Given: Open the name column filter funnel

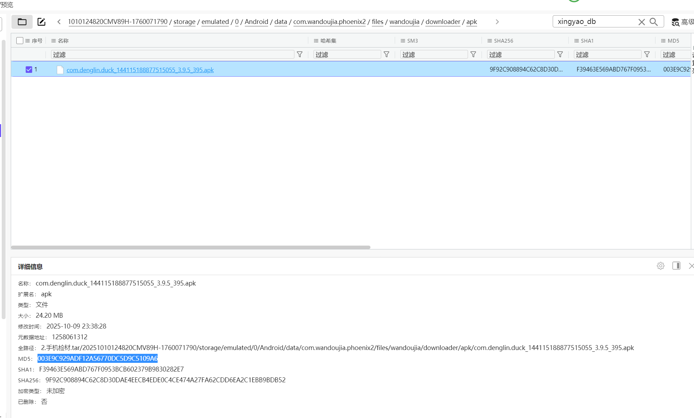Looking at the screenshot, I should pyautogui.click(x=300, y=54).
